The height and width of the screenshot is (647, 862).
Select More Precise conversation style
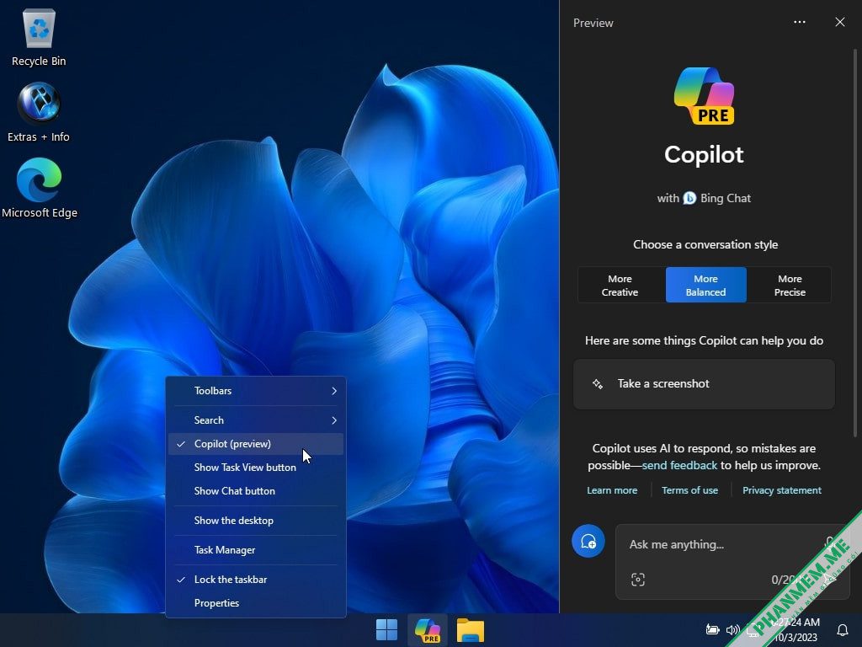790,285
